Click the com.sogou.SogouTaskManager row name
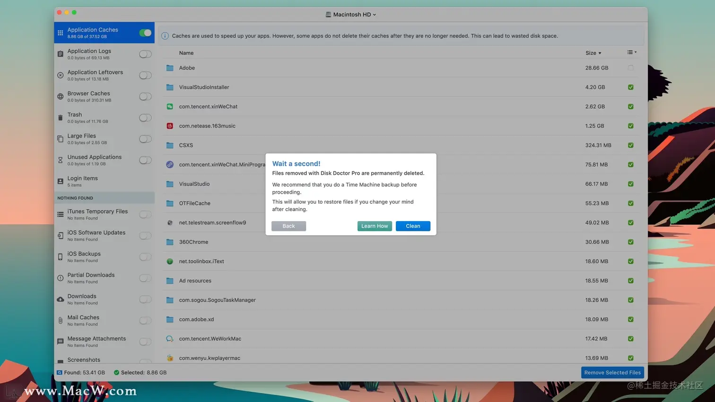 tap(217, 300)
